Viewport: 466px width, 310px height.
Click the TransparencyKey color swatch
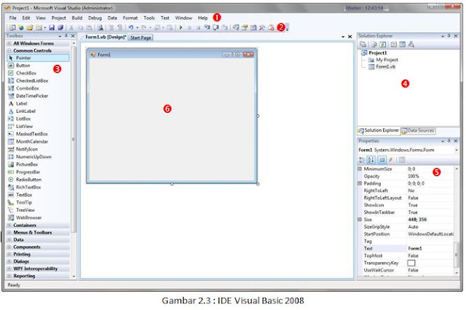click(411, 263)
